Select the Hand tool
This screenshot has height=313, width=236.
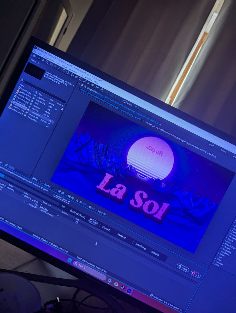point(43,60)
